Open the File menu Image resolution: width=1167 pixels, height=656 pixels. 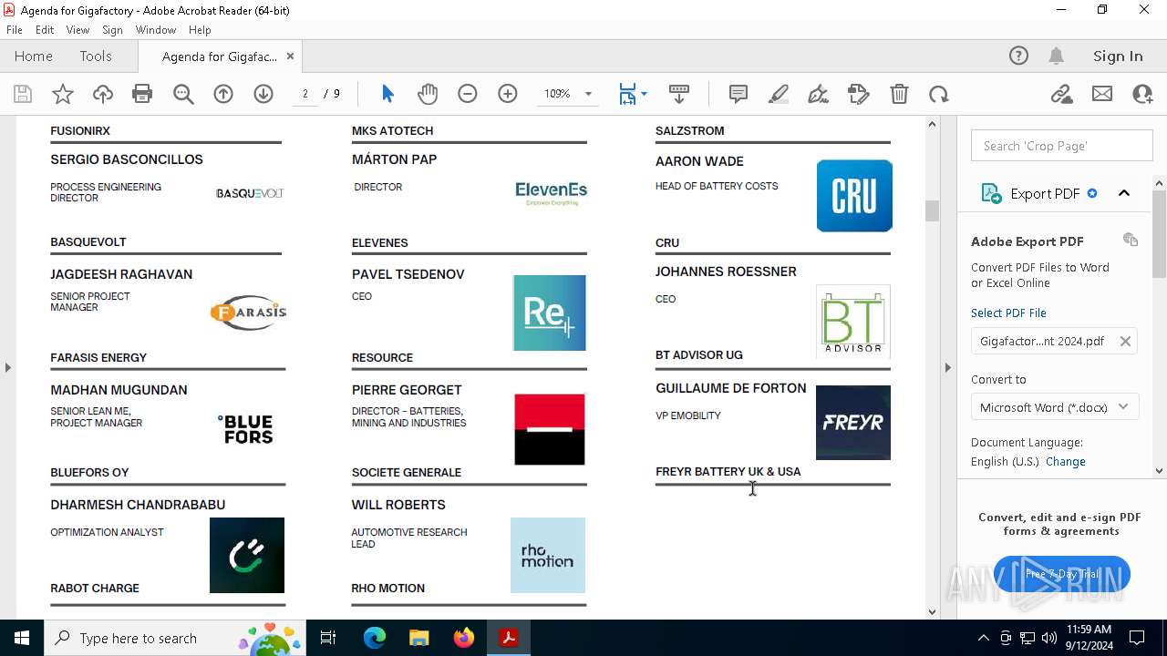(x=15, y=30)
